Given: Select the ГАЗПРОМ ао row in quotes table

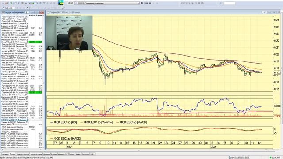Looking at the screenshot, I should coord(22,37).
